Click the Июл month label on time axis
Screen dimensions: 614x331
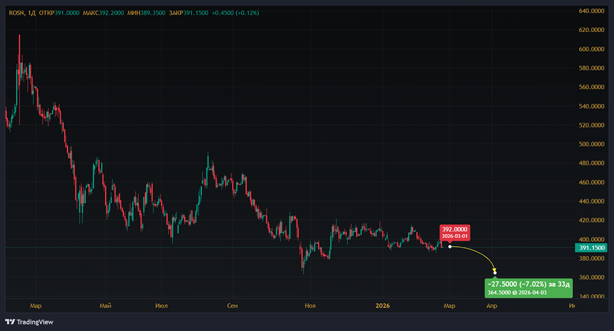[x=161, y=305]
